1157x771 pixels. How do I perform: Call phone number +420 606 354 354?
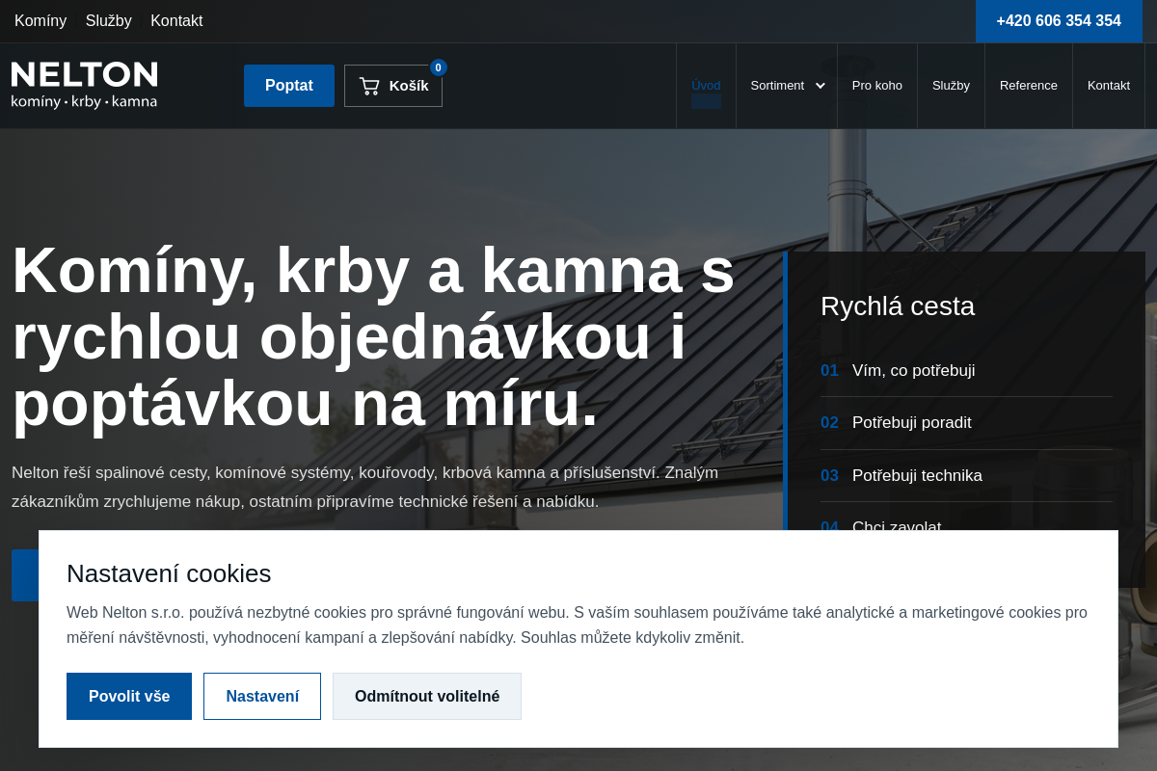(1059, 21)
